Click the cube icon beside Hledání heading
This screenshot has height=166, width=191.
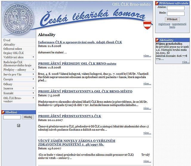click(3, 112)
